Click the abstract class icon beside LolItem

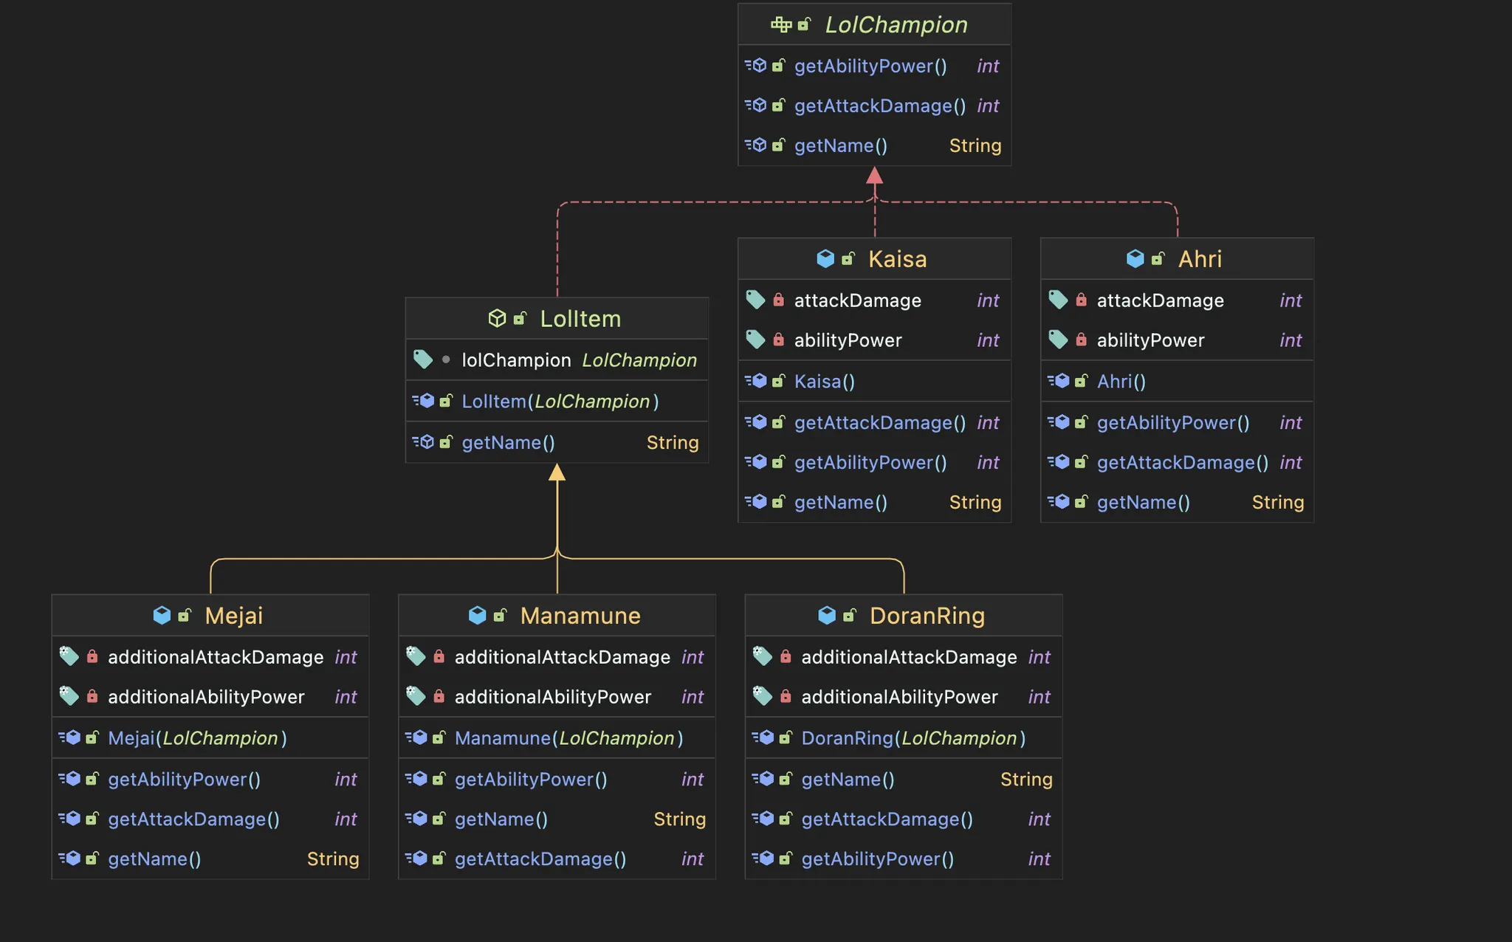coord(497,318)
